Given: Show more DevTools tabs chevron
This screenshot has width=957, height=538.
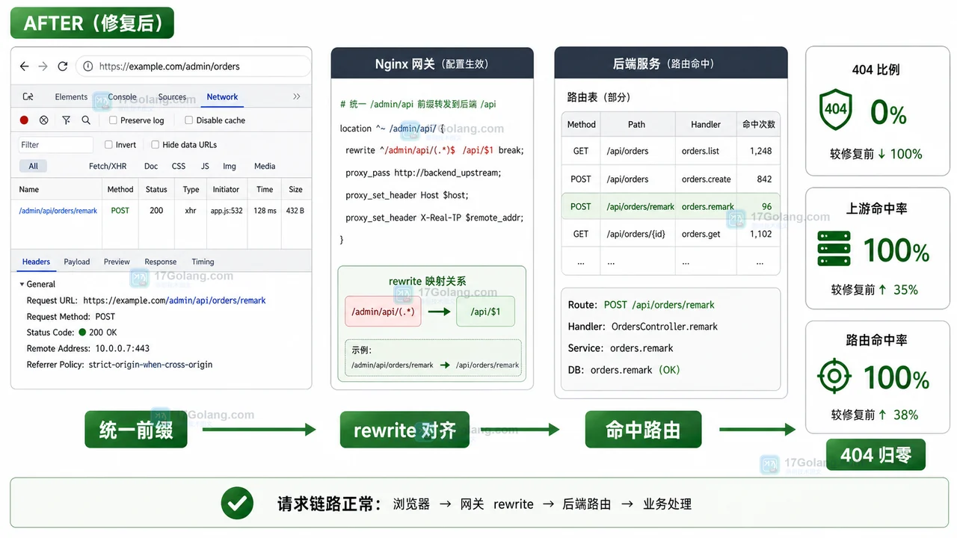Looking at the screenshot, I should coord(296,97).
